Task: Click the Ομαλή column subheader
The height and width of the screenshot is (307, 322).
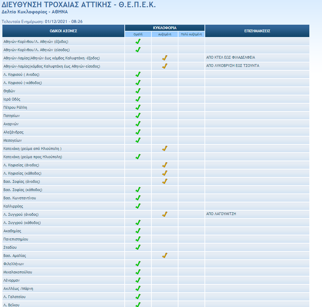Action: (x=138, y=34)
